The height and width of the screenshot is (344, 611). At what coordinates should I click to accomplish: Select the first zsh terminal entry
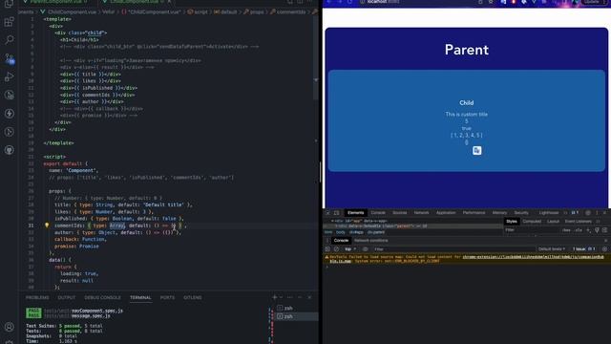297,308
